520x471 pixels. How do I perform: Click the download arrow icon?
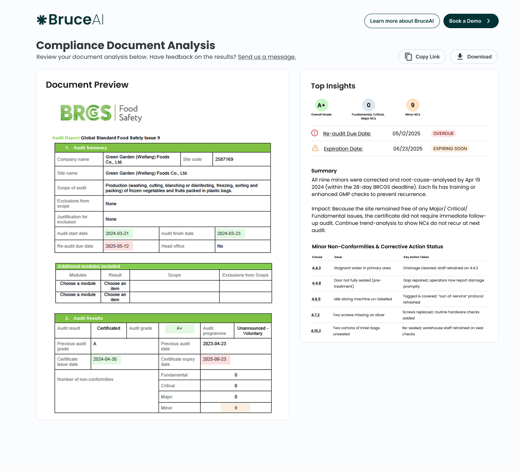click(460, 57)
